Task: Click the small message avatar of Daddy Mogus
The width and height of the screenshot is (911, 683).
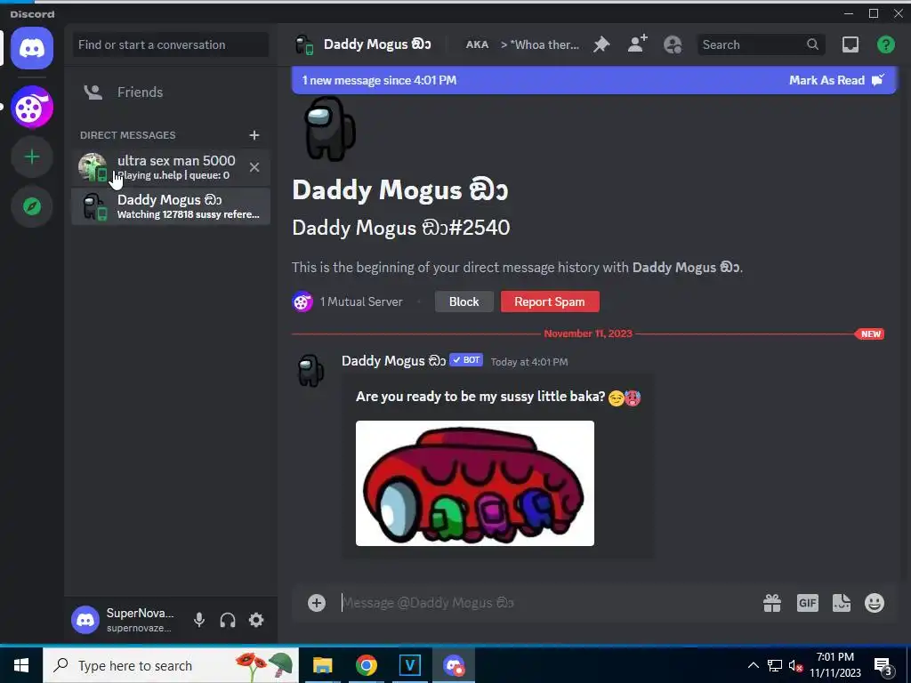Action: 310,371
